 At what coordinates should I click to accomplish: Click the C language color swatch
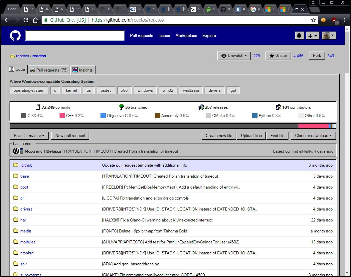pyautogui.click(x=24, y=115)
